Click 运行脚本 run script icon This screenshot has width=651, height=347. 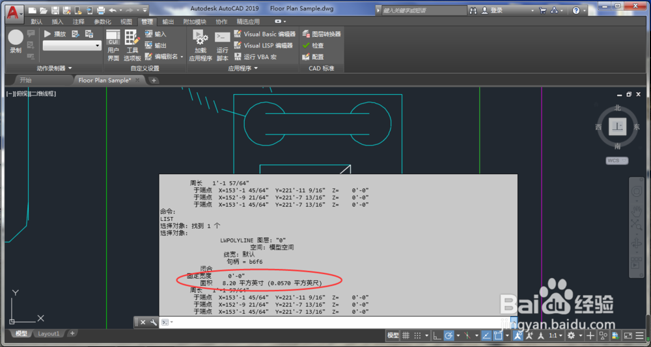pos(223,45)
